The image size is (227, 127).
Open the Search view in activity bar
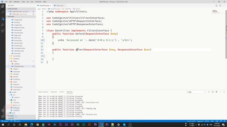(x=2, y=12)
